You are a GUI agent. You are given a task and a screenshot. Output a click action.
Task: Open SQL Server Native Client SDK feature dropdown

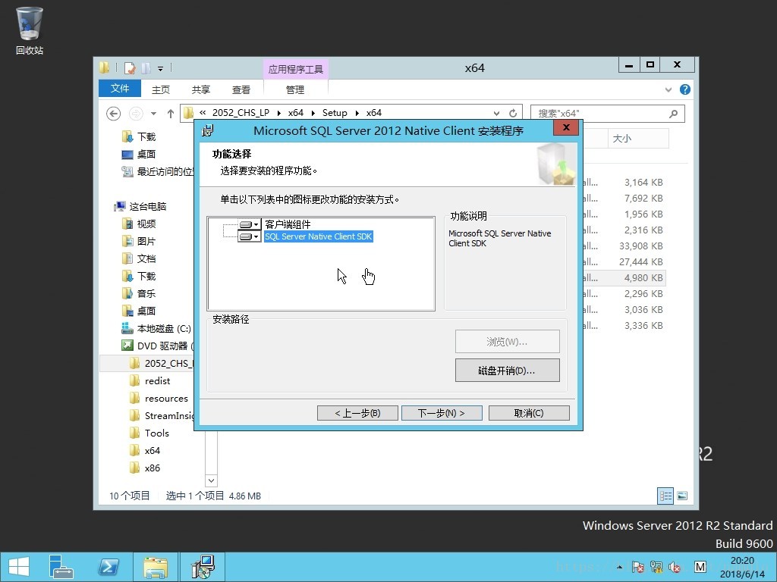click(249, 237)
